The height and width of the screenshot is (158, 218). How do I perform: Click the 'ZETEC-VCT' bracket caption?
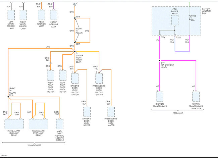[x=178, y=113]
